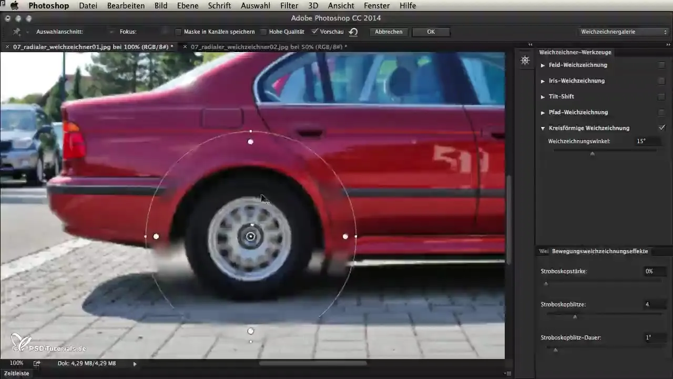Viewport: 673px width, 379px height.
Task: Close the 07_radialer_weichzeichner01.jpg tab
Action: click(x=7, y=47)
